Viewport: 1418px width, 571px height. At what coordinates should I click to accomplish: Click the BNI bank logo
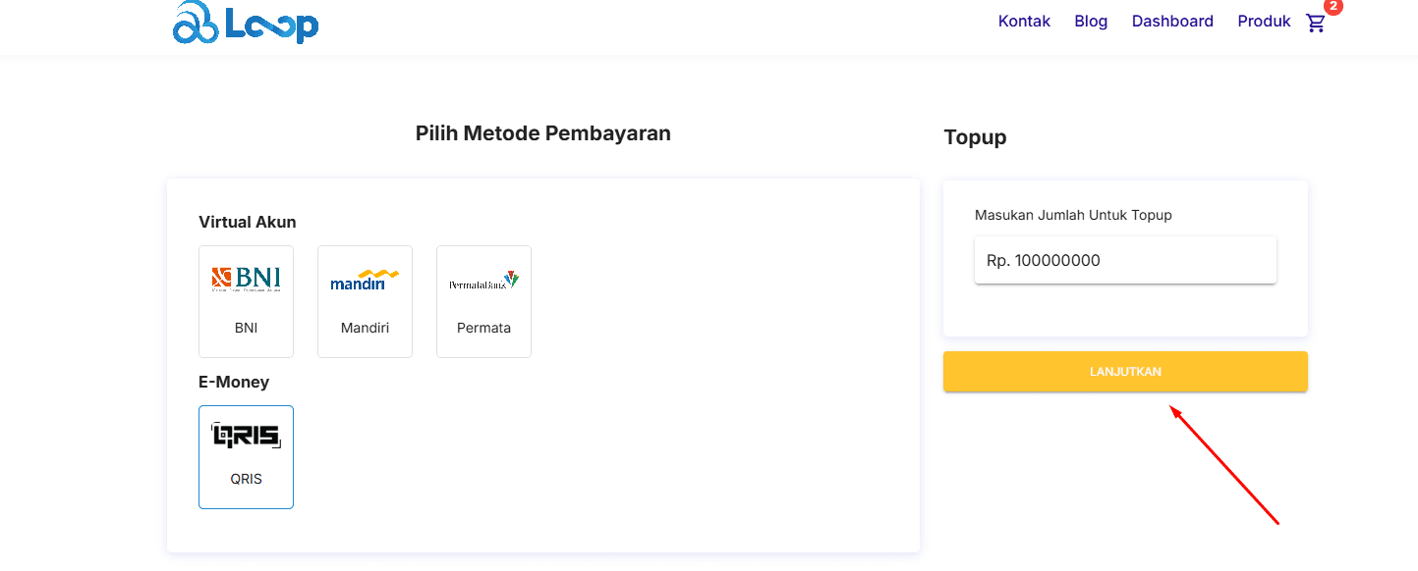click(246, 278)
